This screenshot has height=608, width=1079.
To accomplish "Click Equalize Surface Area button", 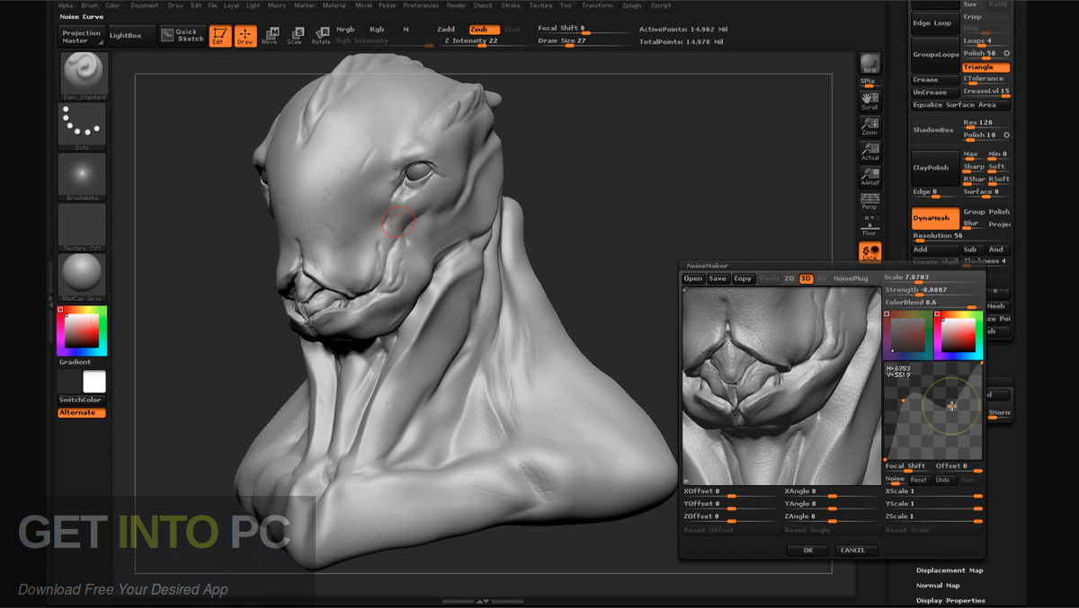I will (960, 105).
